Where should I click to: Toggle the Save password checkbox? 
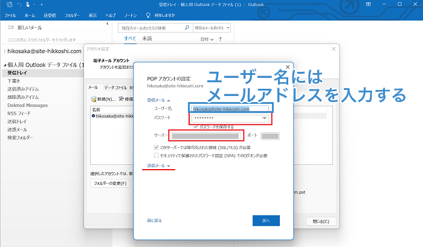pyautogui.click(x=196, y=126)
